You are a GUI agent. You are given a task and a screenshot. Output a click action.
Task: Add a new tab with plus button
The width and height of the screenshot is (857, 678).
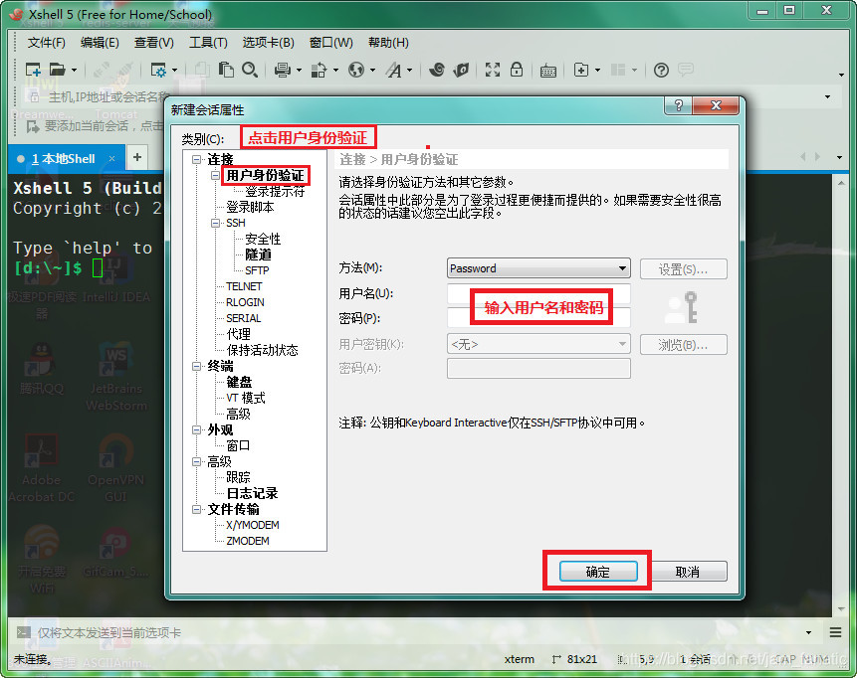(x=137, y=157)
